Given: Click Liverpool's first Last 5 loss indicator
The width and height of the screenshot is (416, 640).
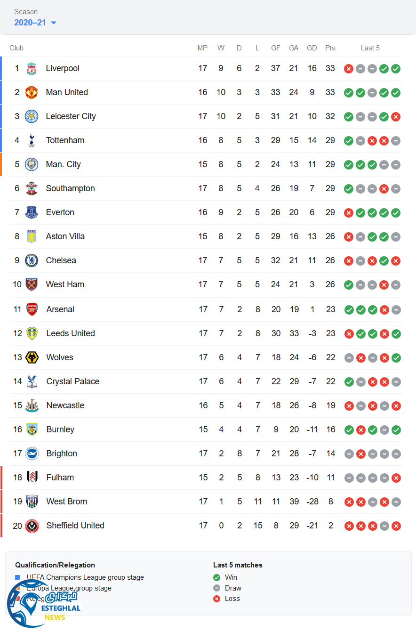Looking at the screenshot, I should tap(349, 69).
